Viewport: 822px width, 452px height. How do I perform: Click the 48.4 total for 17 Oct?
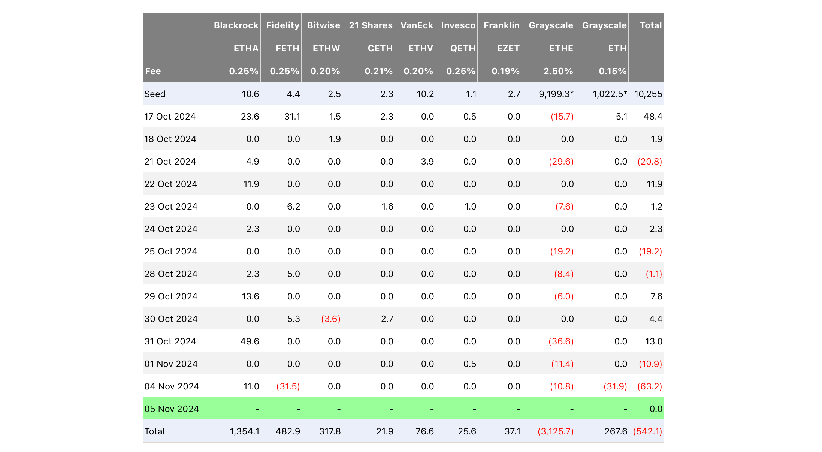653,117
